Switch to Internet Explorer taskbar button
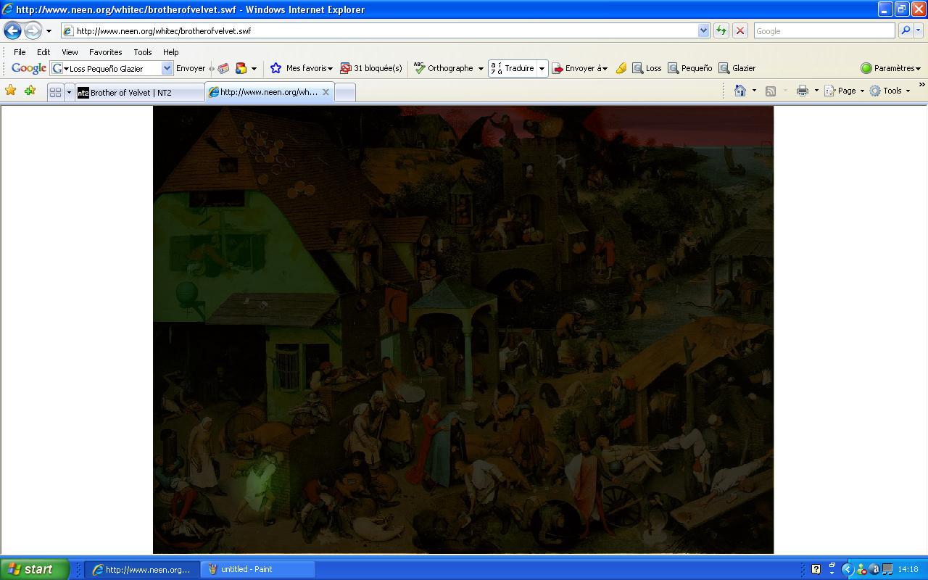928x580 pixels. point(142,569)
